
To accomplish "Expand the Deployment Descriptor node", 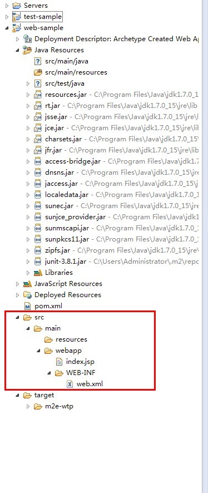I will tap(18, 39).
